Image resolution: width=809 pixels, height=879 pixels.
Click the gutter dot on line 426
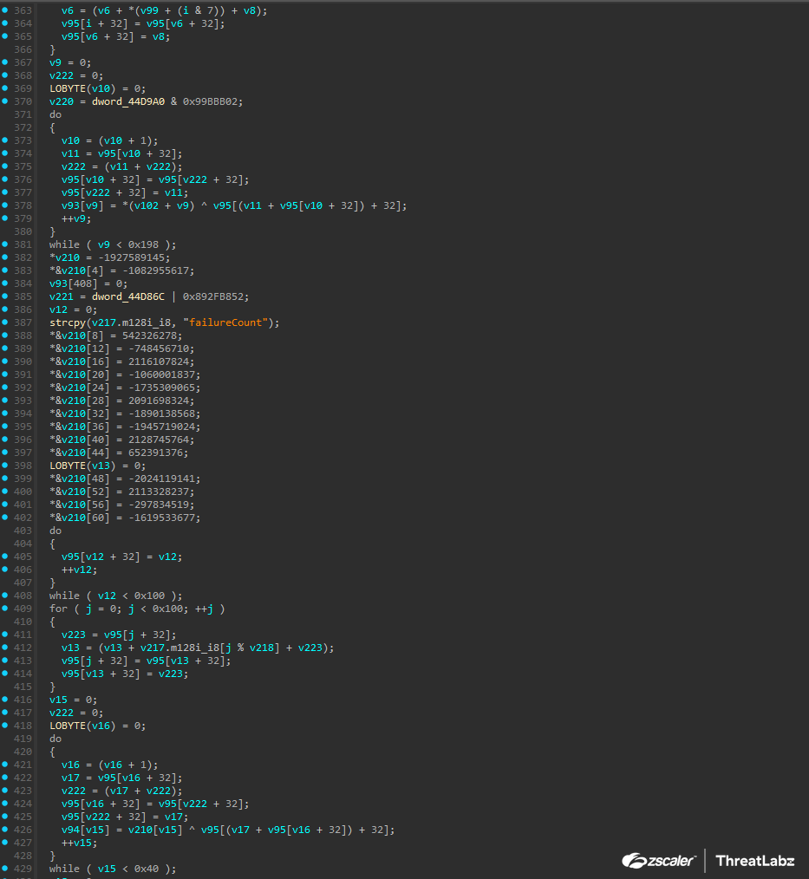5,830
